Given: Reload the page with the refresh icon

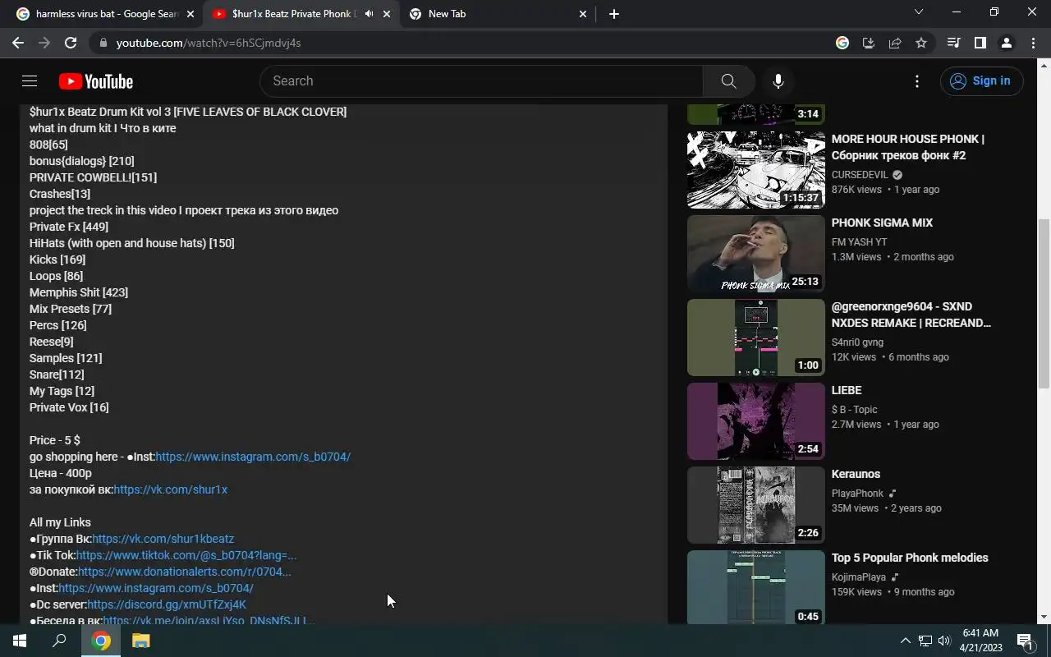Looking at the screenshot, I should click(x=71, y=43).
